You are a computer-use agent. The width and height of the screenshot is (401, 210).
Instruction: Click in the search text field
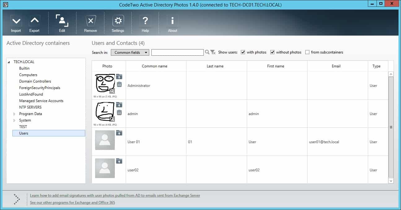[177, 53]
